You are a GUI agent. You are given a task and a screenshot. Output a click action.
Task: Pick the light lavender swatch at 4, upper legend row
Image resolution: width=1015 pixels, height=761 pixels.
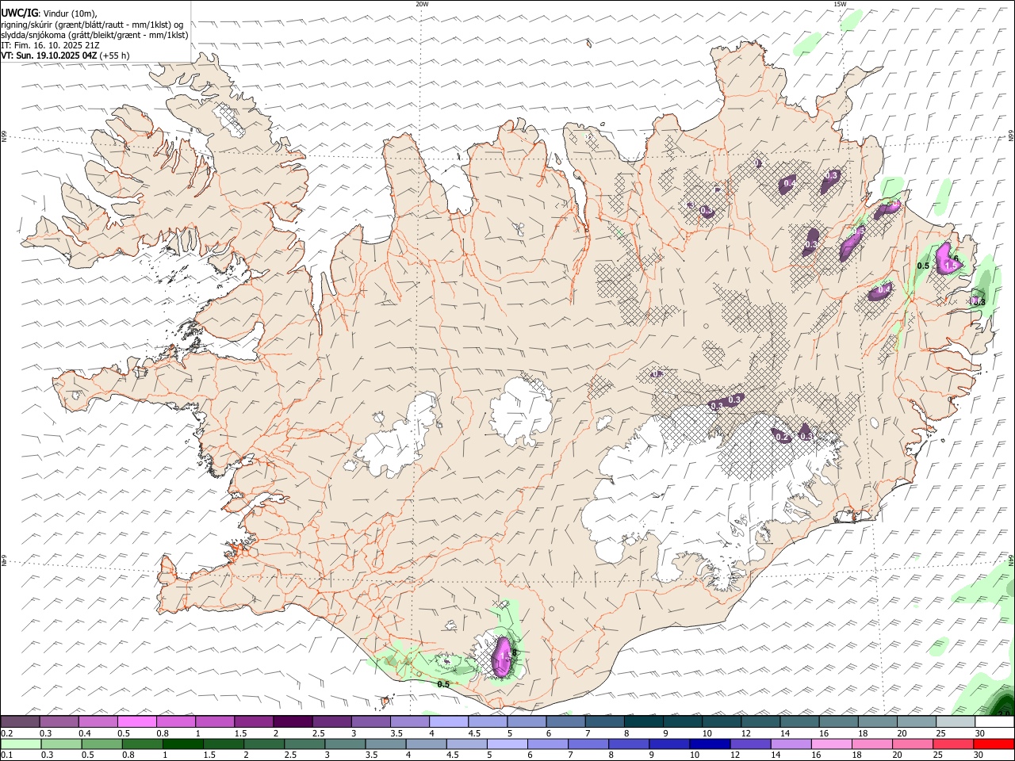point(448,721)
